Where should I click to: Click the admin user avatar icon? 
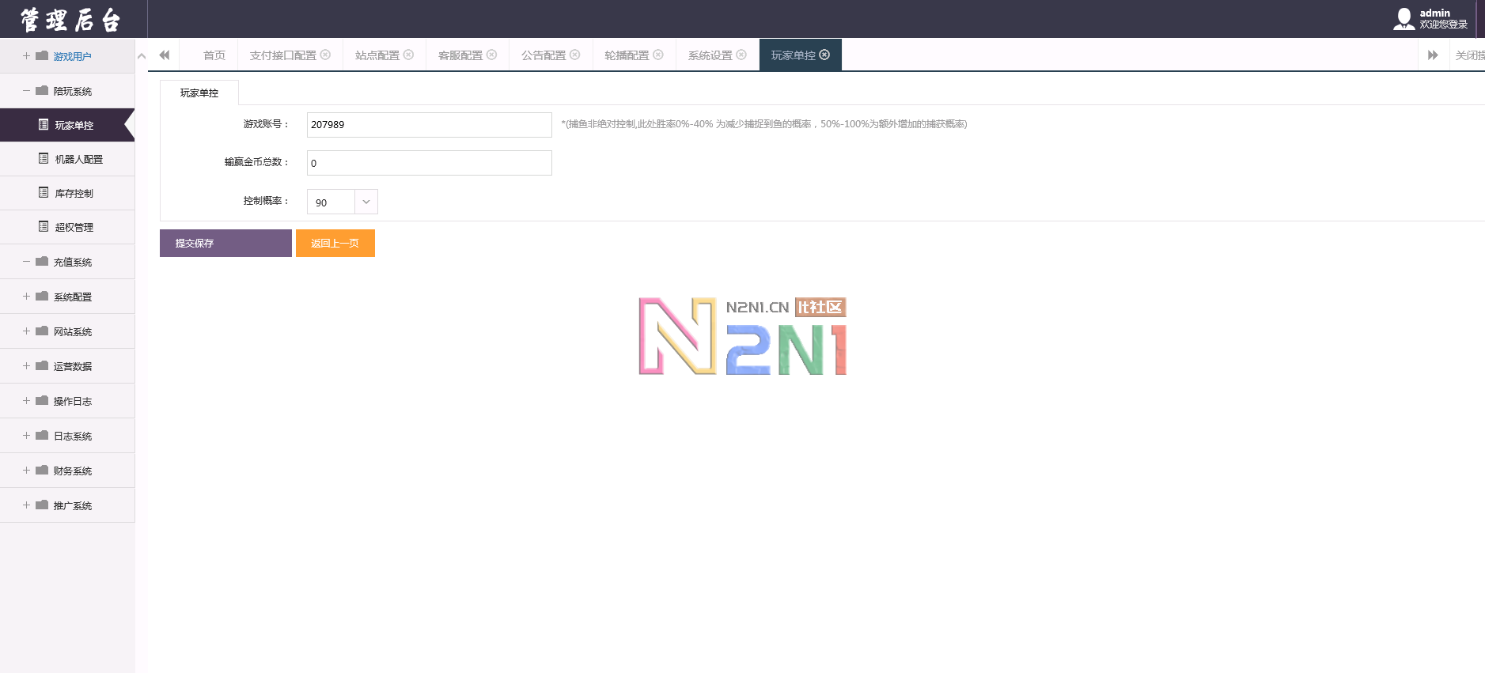[1404, 19]
